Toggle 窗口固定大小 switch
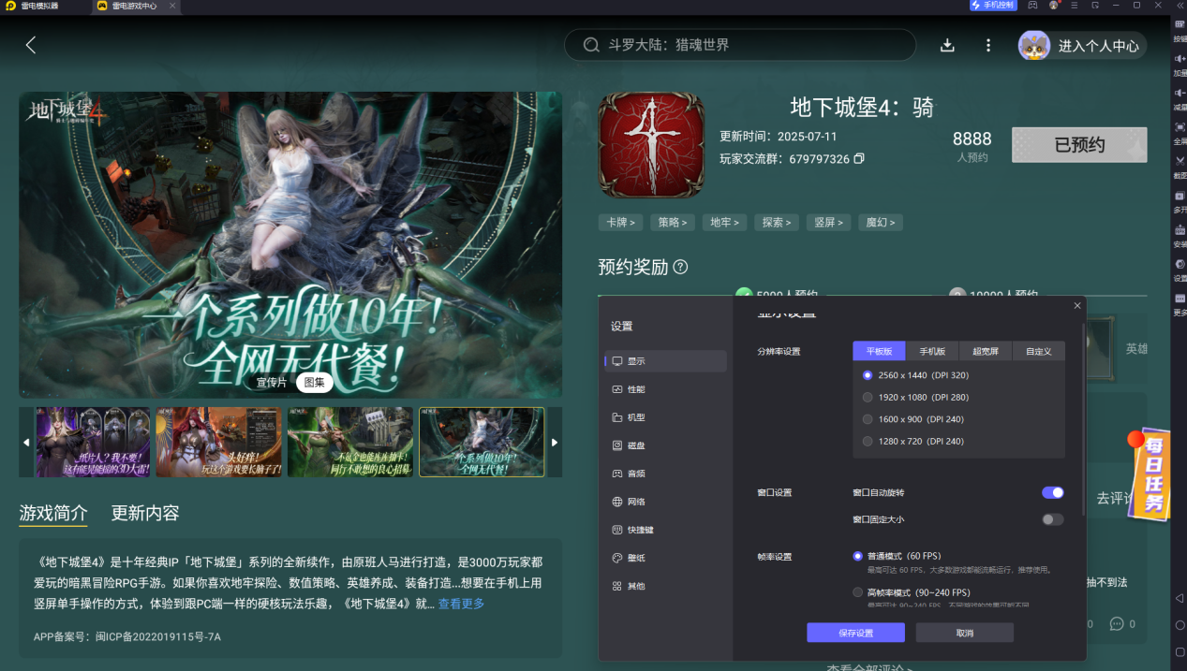The height and width of the screenshot is (671, 1187). pos(1053,519)
